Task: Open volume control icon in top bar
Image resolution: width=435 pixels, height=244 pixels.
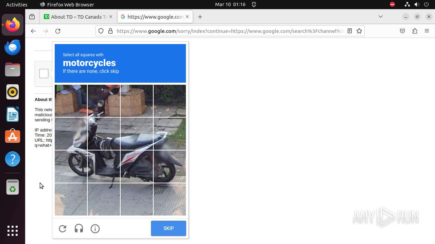Action: click(x=417, y=4)
